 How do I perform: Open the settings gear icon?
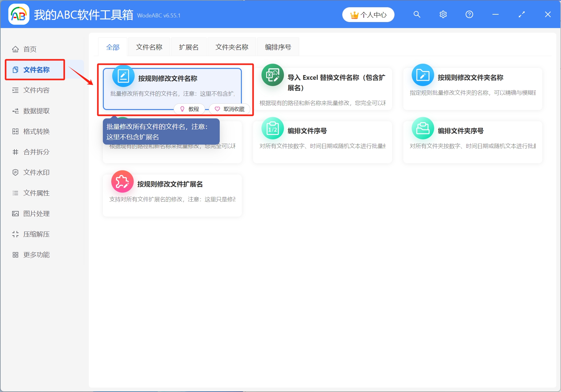443,14
